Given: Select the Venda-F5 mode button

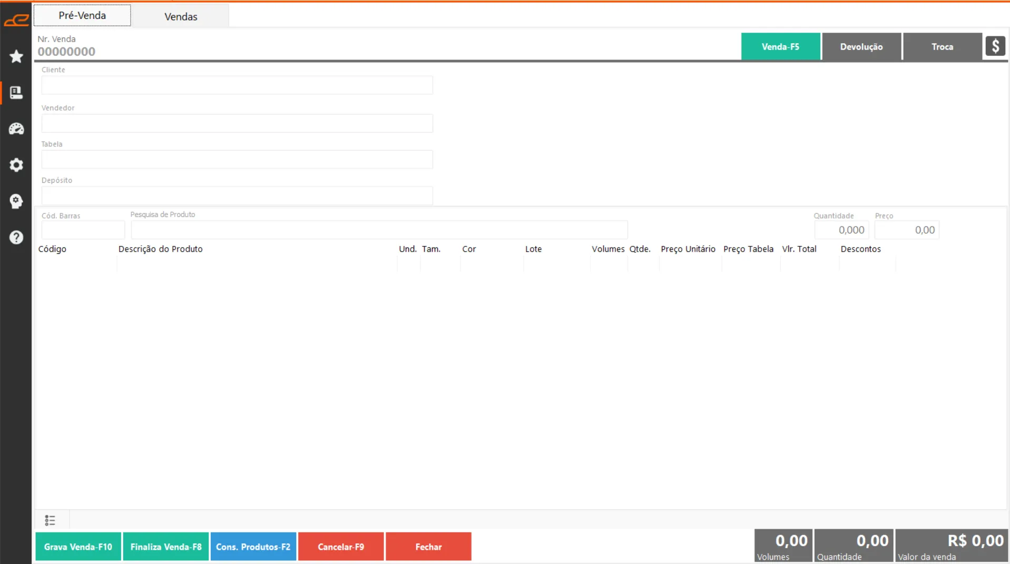Looking at the screenshot, I should (x=780, y=46).
